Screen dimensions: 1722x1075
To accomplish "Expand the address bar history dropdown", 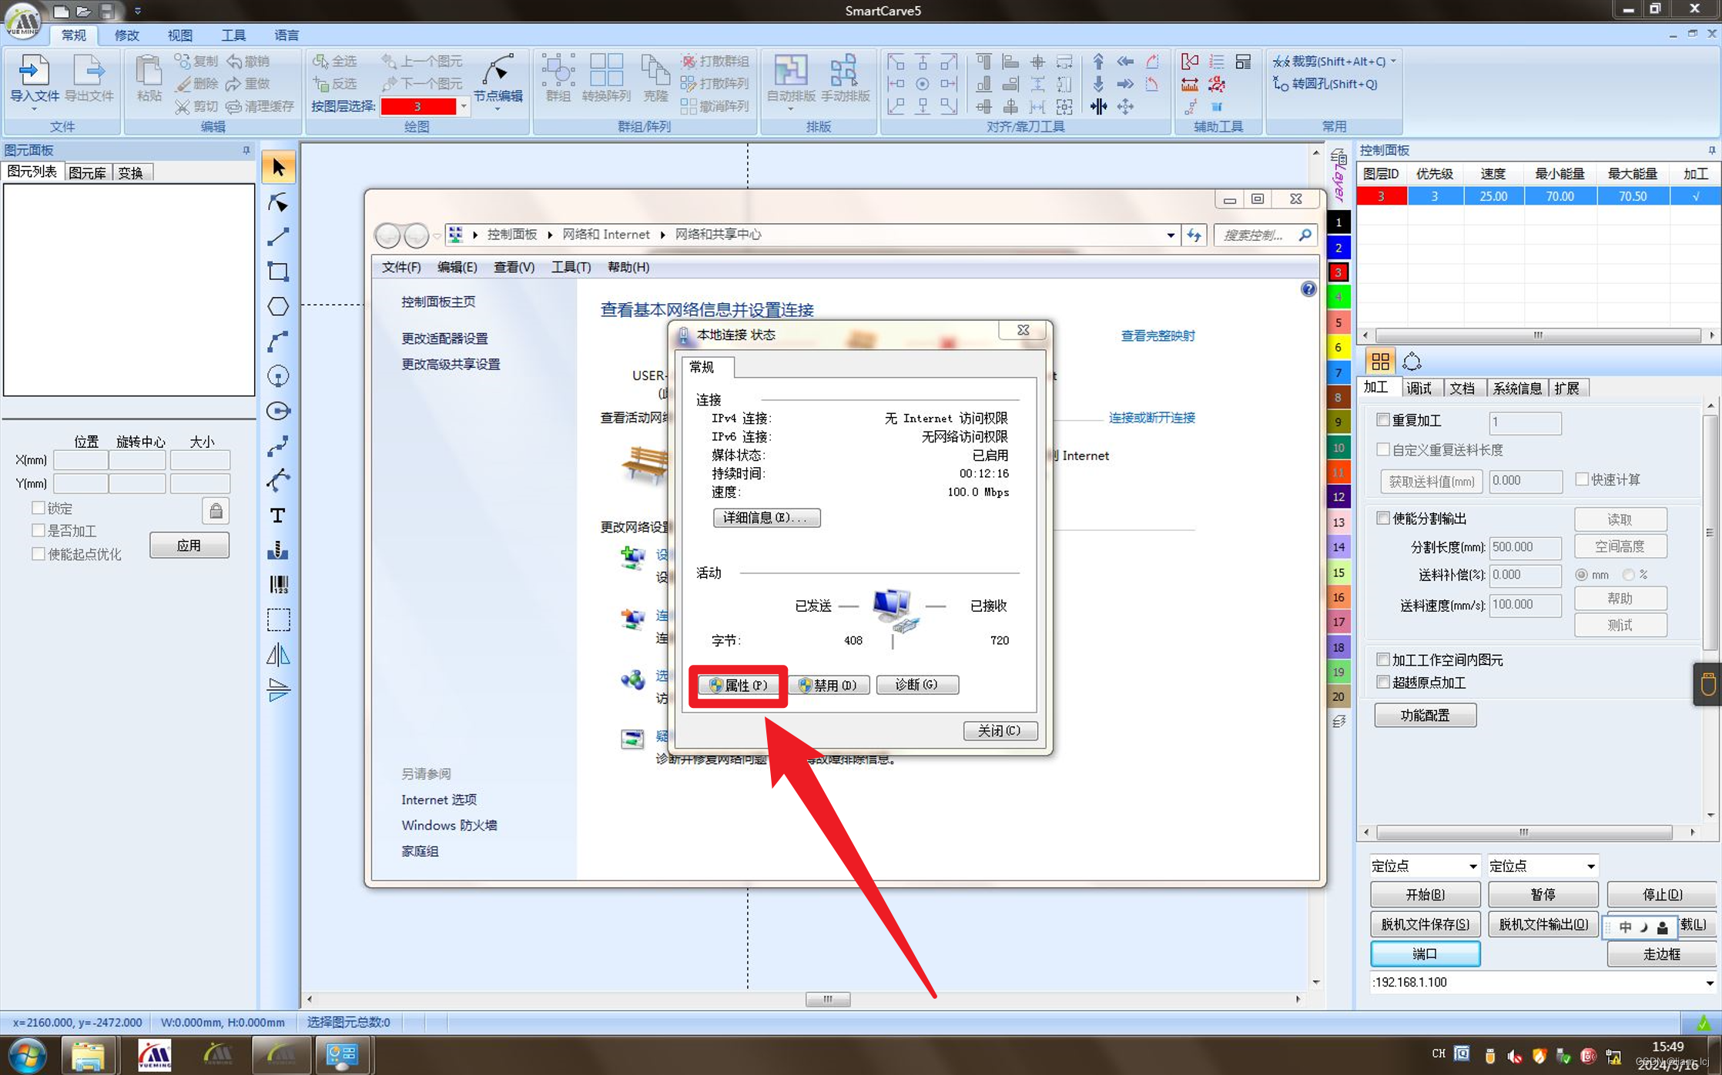I will pyautogui.click(x=1171, y=235).
